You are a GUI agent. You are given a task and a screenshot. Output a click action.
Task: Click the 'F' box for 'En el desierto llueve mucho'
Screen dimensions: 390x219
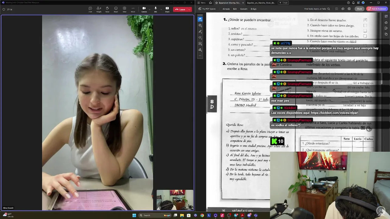tap(365, 20)
